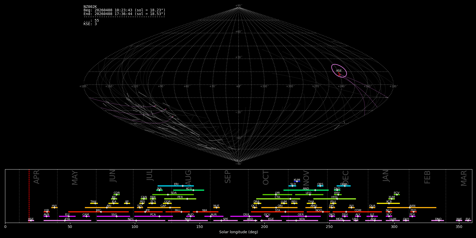The image size is (476, 238).
Task: Click the CTA light-green shower bar
Action: point(278,199)
